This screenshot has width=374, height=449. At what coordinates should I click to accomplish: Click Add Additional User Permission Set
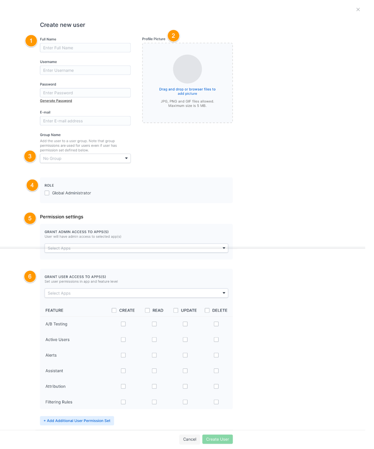click(77, 421)
